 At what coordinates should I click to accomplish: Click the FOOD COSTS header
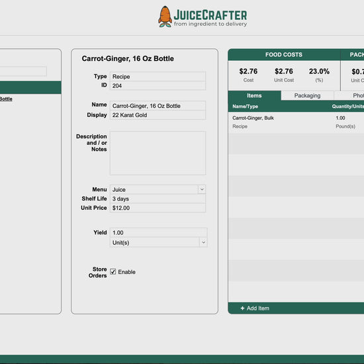tap(284, 54)
